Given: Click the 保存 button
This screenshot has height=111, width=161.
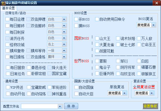Looking at the screenshot, I should 71,106.
